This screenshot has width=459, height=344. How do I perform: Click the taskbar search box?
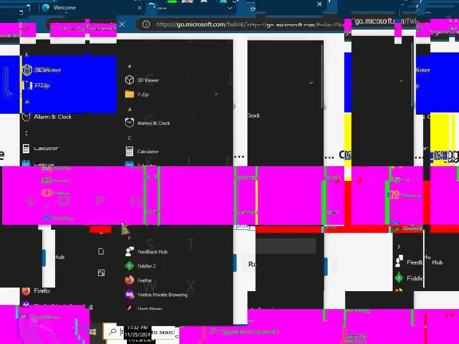(x=140, y=332)
